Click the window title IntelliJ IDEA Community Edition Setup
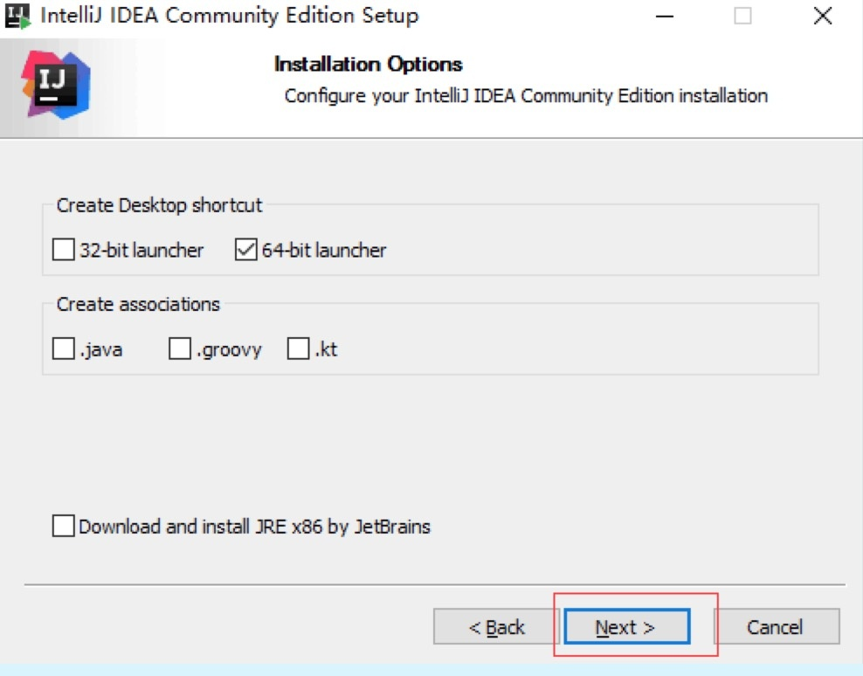The width and height of the screenshot is (863, 676). [230, 16]
